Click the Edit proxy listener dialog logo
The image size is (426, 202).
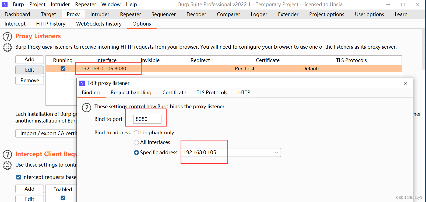[x=82, y=83]
